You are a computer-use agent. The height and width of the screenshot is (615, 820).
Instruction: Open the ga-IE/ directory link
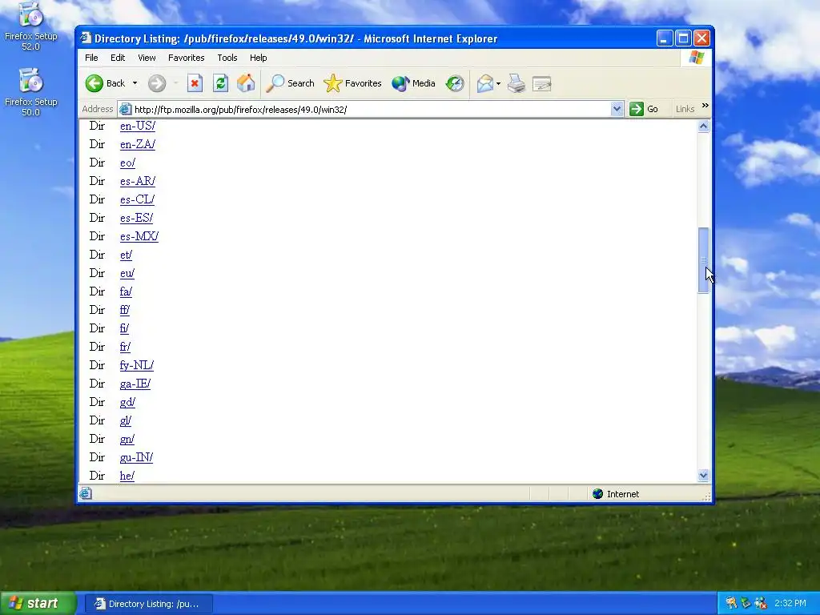135,384
